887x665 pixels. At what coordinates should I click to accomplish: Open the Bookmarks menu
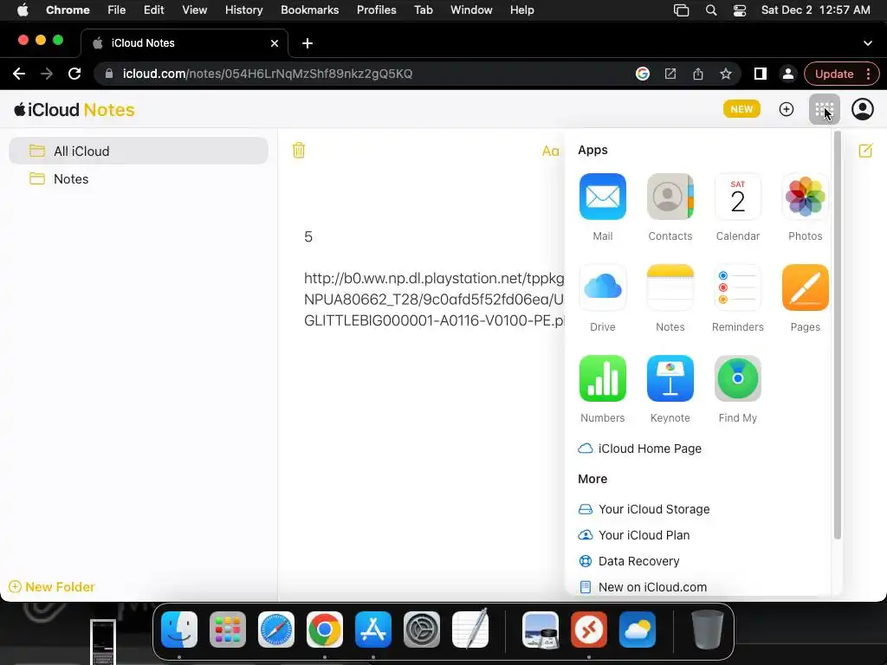pyautogui.click(x=309, y=10)
